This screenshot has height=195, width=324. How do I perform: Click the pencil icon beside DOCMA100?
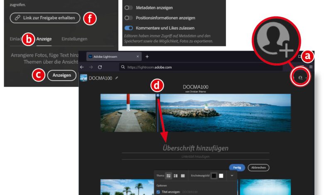(117, 78)
